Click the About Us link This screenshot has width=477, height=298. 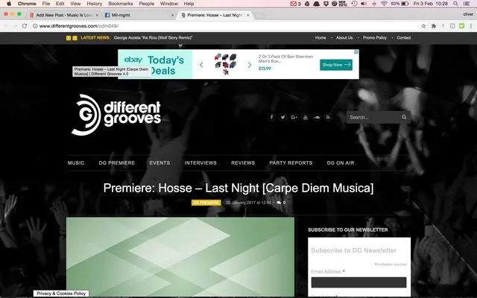(344, 38)
